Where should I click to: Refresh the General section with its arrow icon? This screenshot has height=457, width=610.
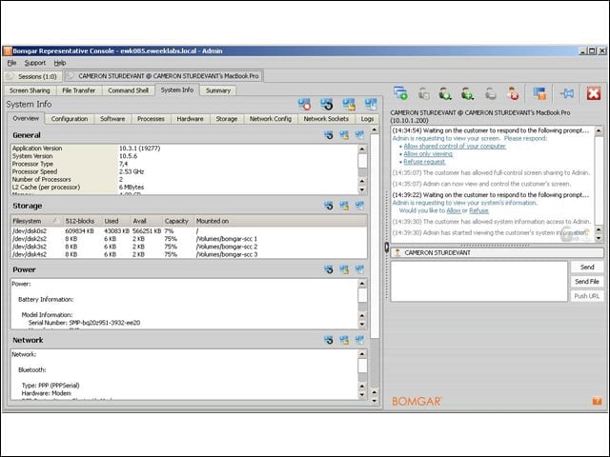coord(329,135)
